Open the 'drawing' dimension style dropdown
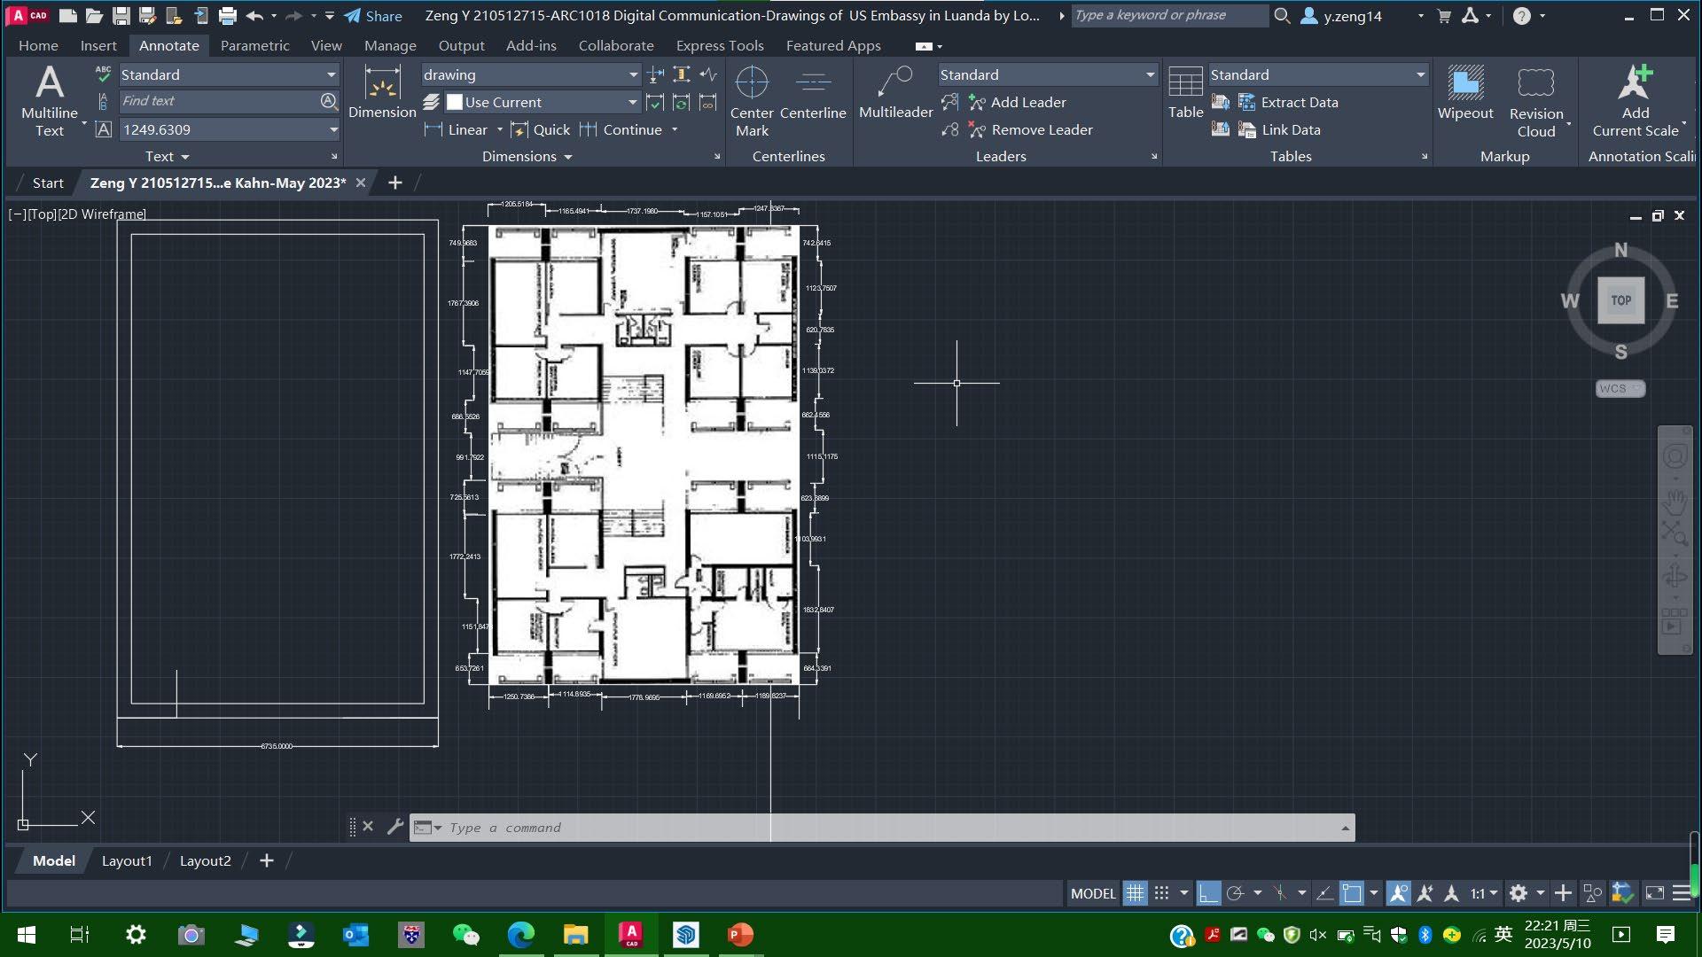1702x957 pixels. (x=633, y=75)
